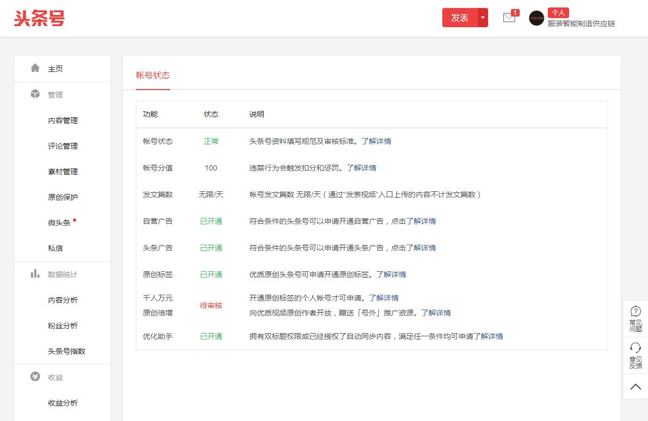Viewport: 648px width, 421px height.
Task: Click the profile avatar in header
Action: (x=536, y=19)
